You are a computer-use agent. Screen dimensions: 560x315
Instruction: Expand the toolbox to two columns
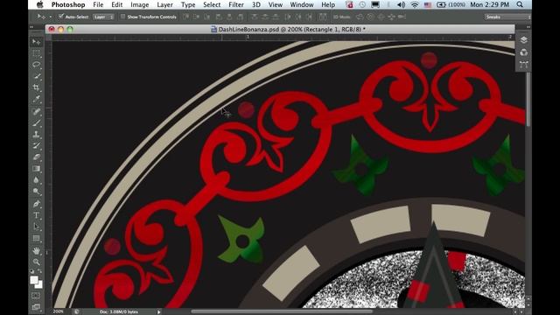(31, 27)
